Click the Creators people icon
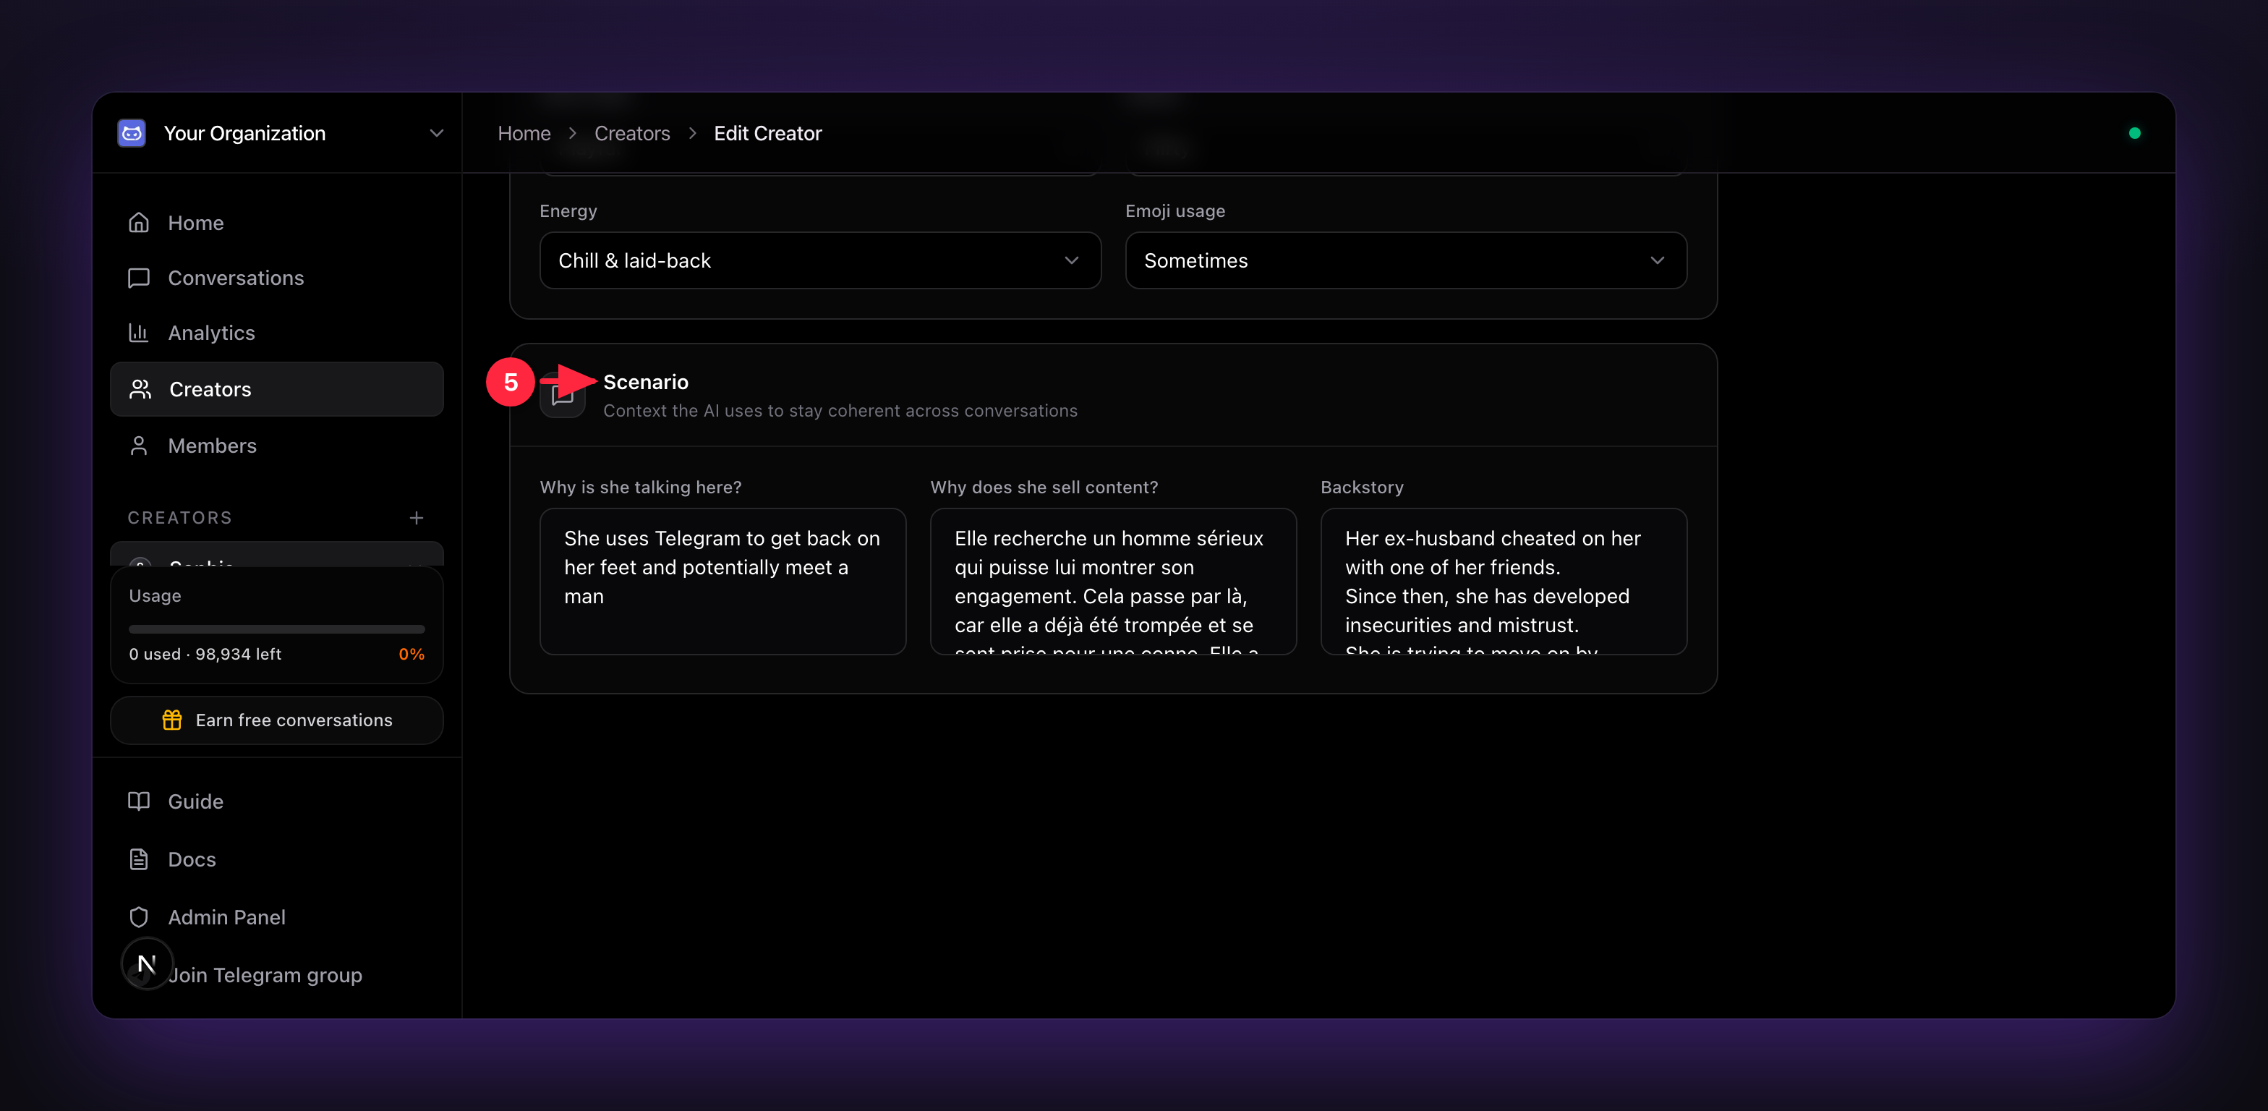2268x1111 pixels. tap(140, 389)
